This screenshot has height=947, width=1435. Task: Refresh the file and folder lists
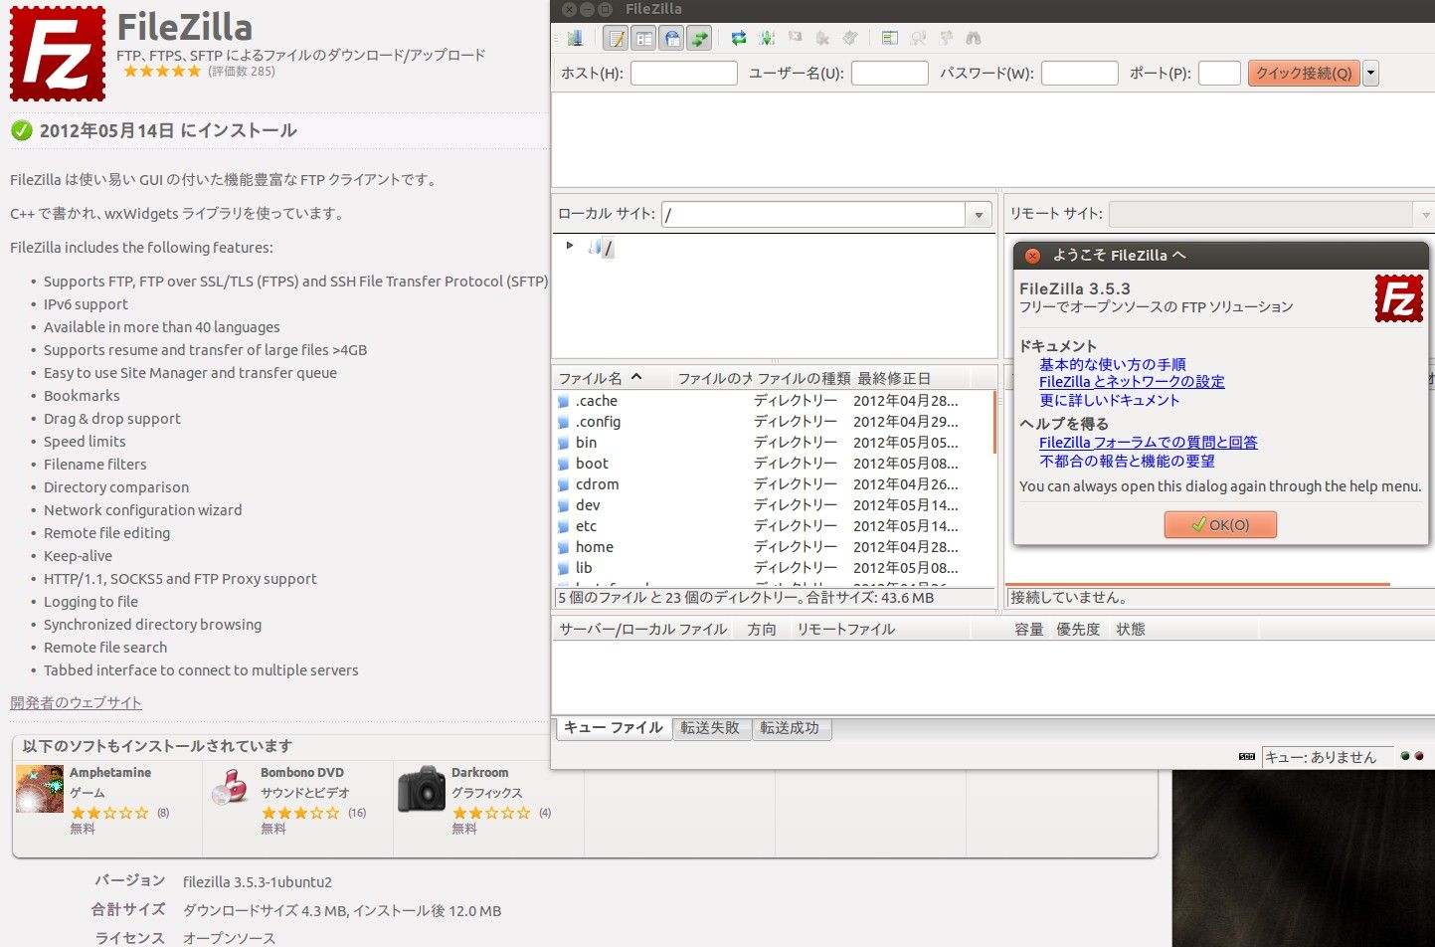[738, 39]
